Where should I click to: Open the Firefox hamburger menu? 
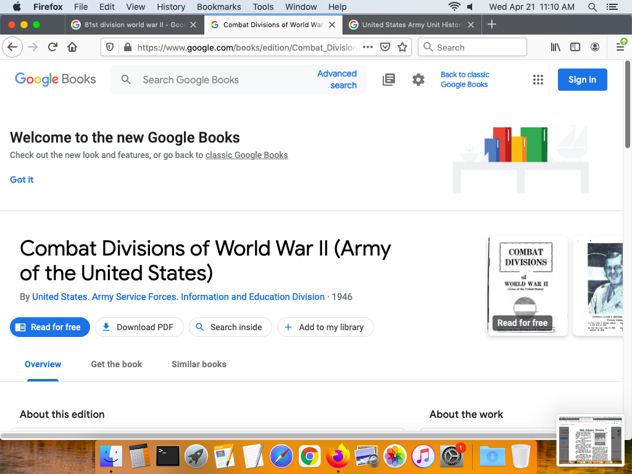[620, 48]
